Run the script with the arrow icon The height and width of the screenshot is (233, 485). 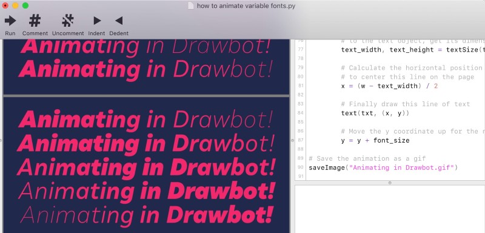click(10, 21)
